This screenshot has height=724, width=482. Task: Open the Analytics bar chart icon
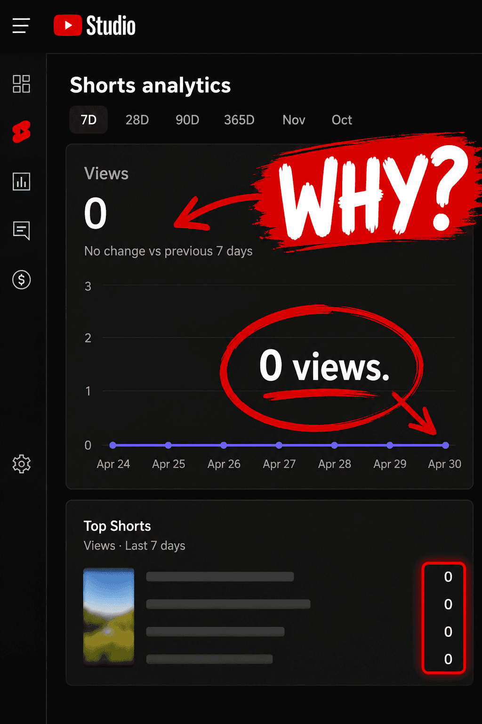coord(21,181)
